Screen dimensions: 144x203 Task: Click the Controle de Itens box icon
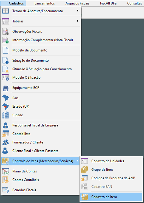point(5,161)
